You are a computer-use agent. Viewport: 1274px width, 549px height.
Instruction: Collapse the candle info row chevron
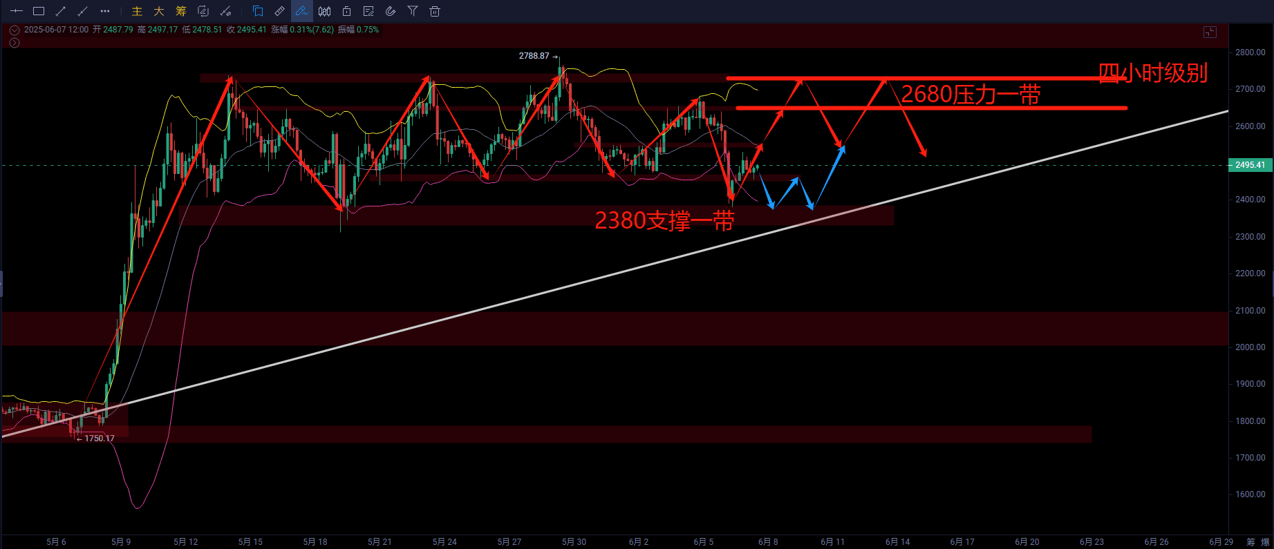pyautogui.click(x=15, y=30)
